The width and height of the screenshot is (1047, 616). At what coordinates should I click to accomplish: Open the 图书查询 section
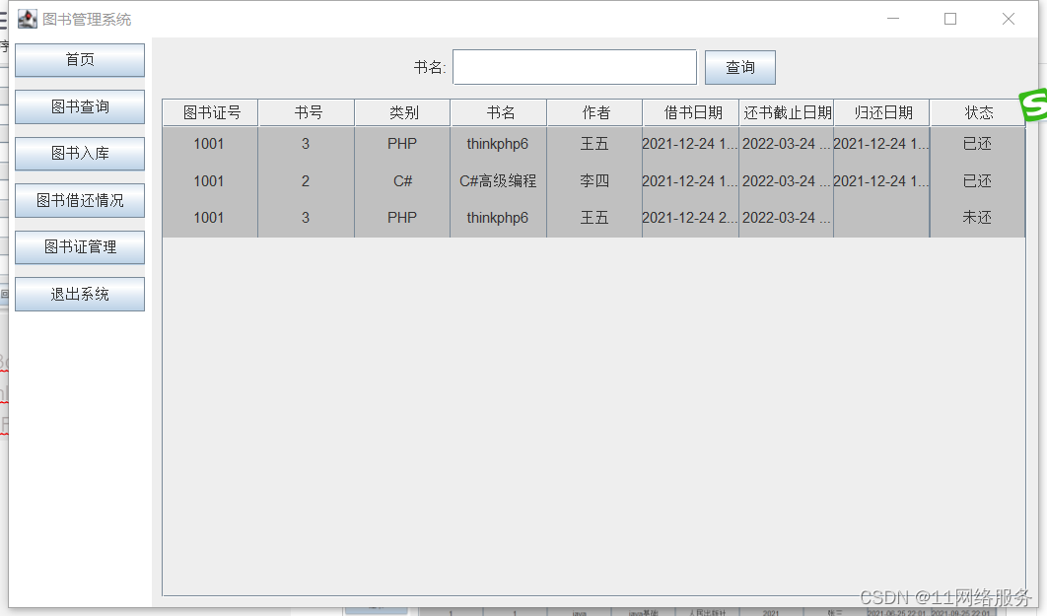click(x=80, y=106)
